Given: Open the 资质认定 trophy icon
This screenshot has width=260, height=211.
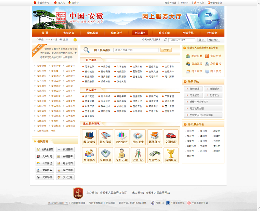Looking at the screenshot, I should [171, 153].
